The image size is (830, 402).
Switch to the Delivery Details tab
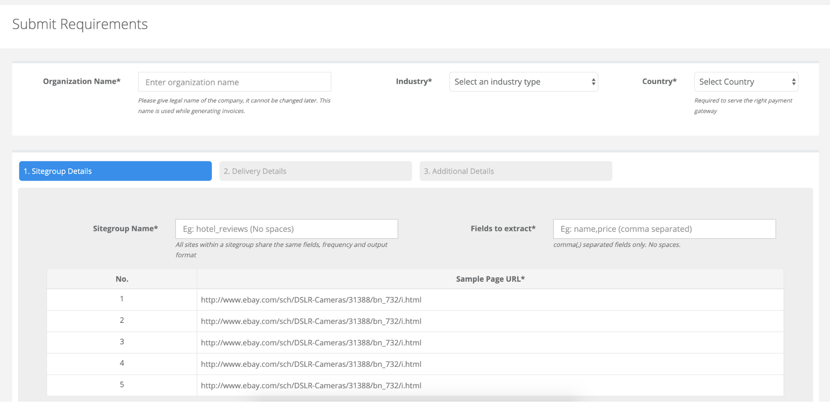[314, 171]
